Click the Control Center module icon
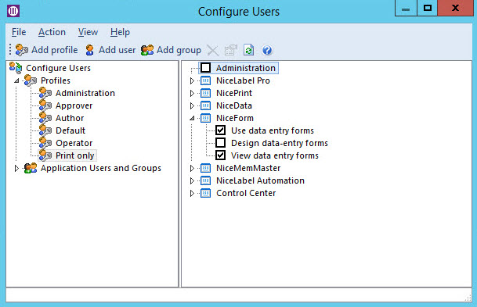Image resolution: width=477 pixels, height=307 pixels. point(206,193)
